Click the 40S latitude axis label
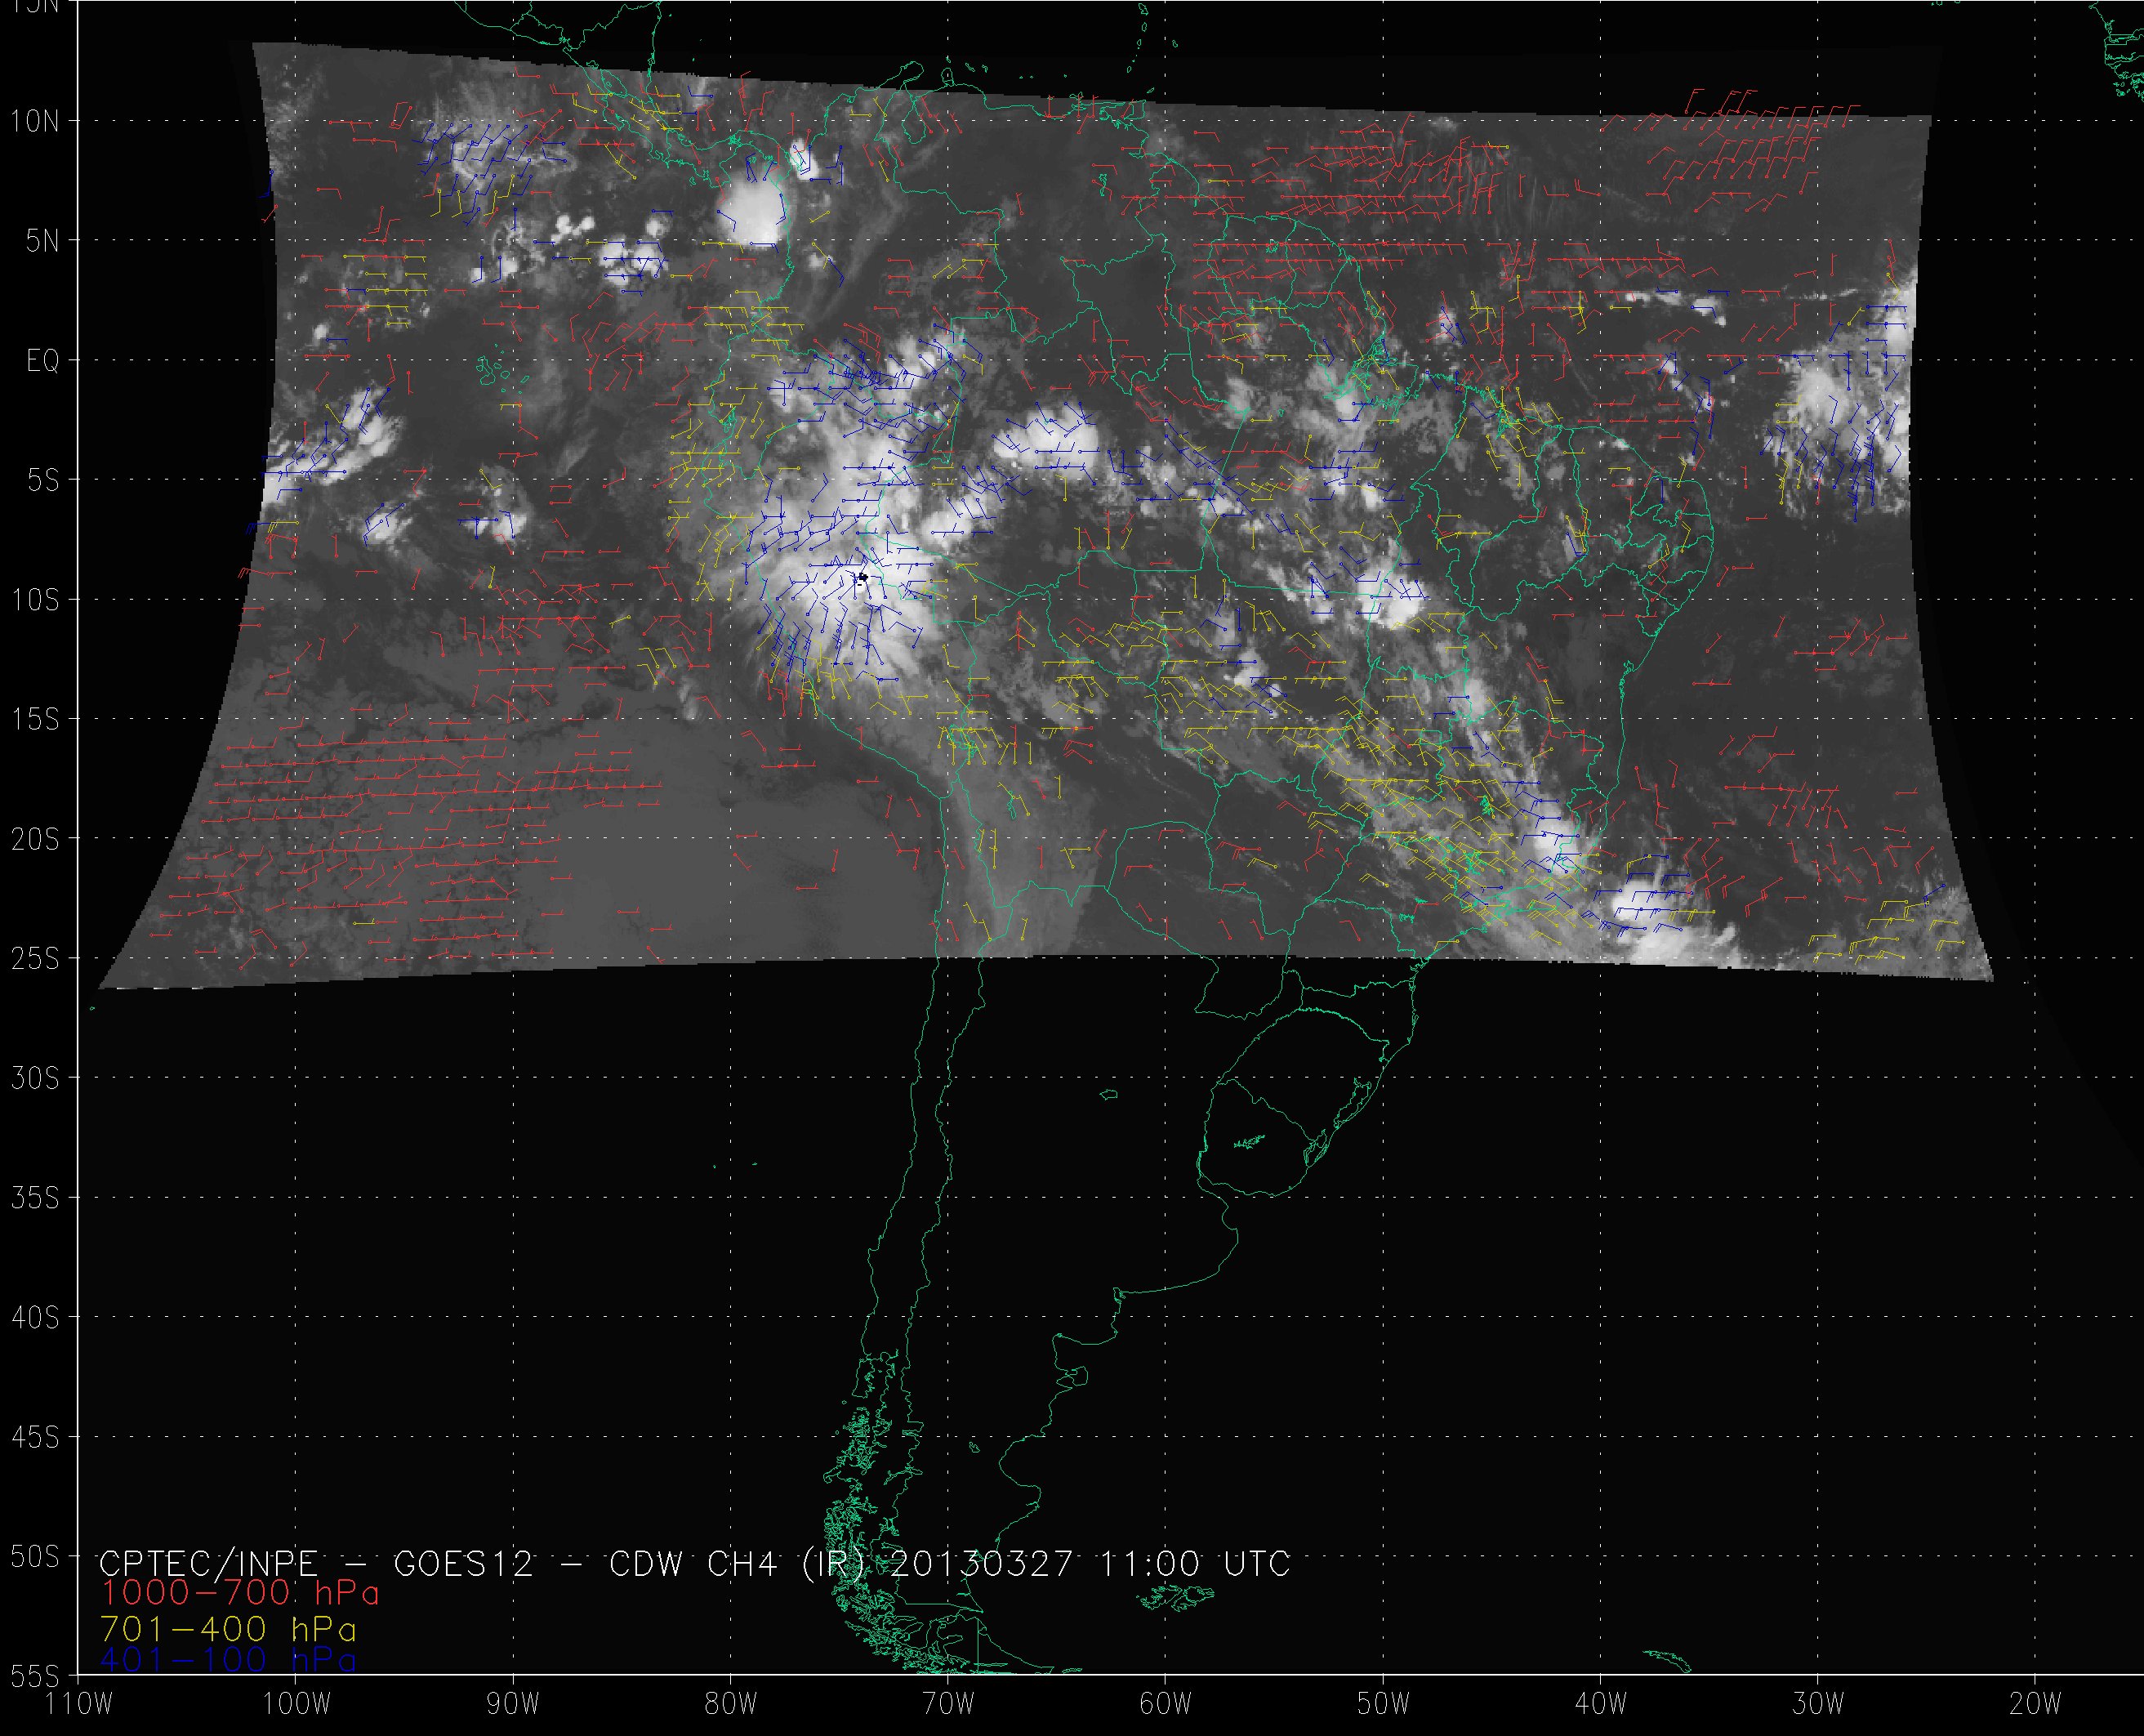Screen dimensions: 2144x1736 click(35, 1318)
